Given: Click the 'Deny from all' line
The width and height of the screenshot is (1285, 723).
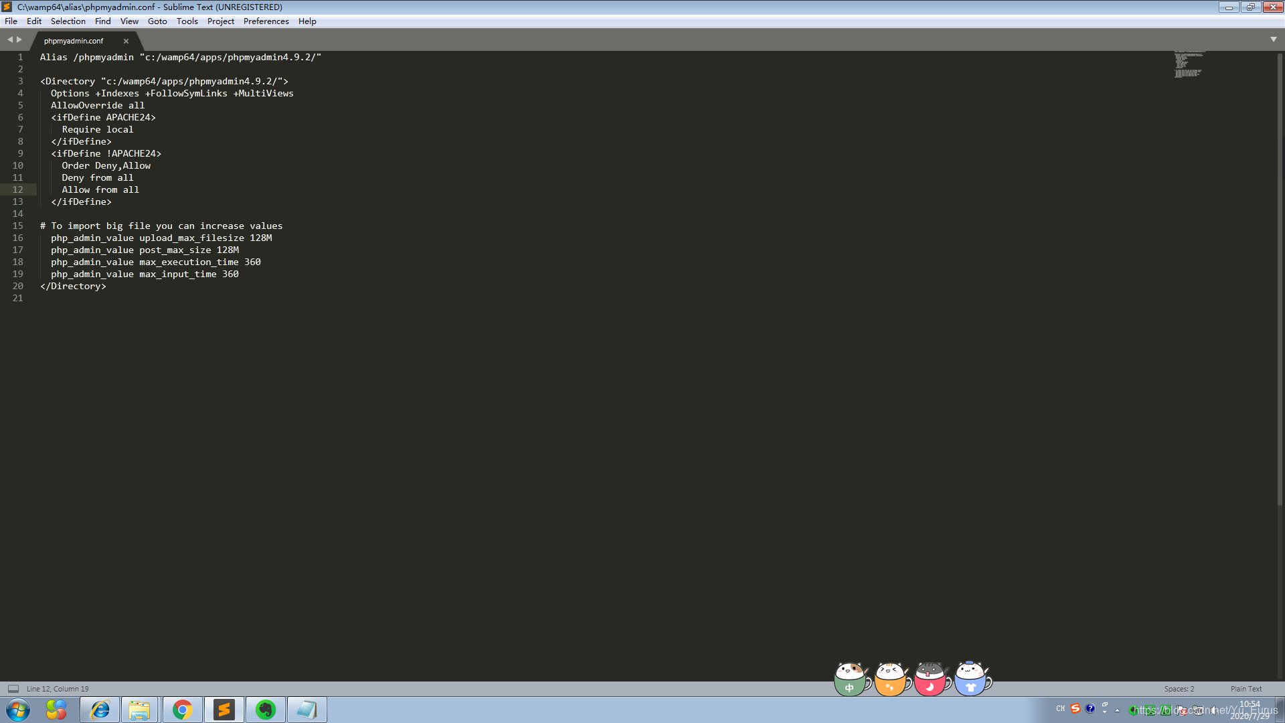Looking at the screenshot, I should (98, 177).
